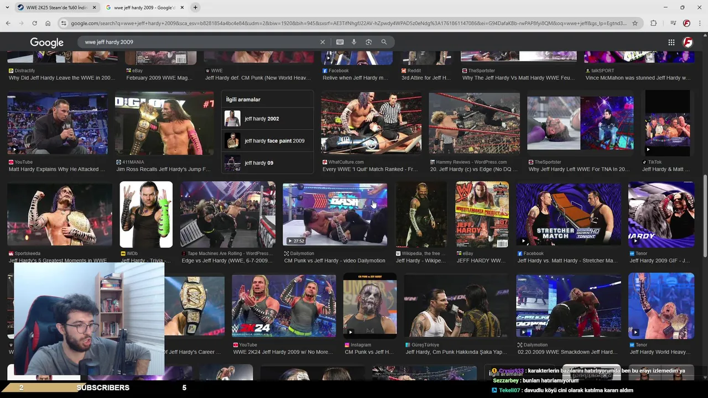Click the magnifier search icon
Image resolution: width=708 pixels, height=398 pixels.
coord(384,42)
